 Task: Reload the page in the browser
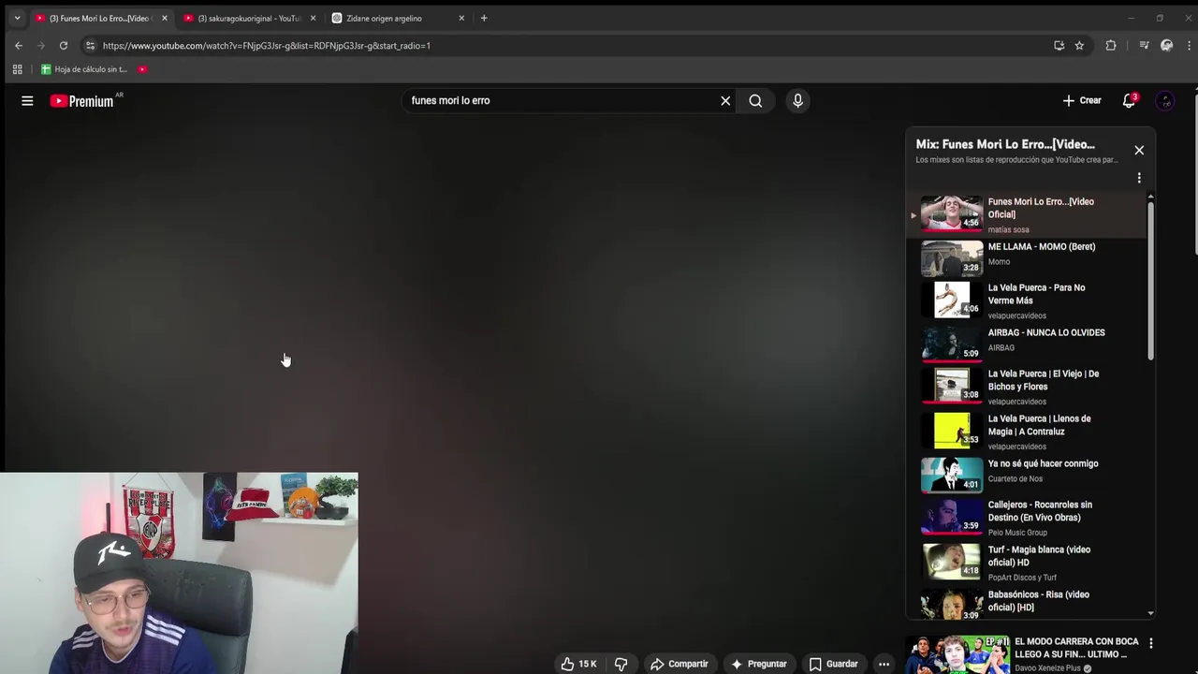click(63, 45)
